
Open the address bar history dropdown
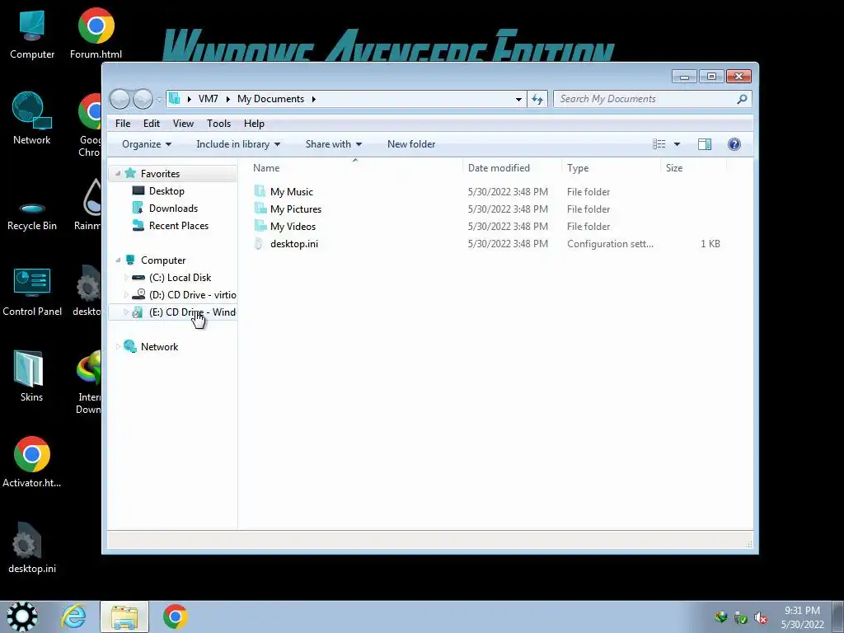pyautogui.click(x=518, y=99)
